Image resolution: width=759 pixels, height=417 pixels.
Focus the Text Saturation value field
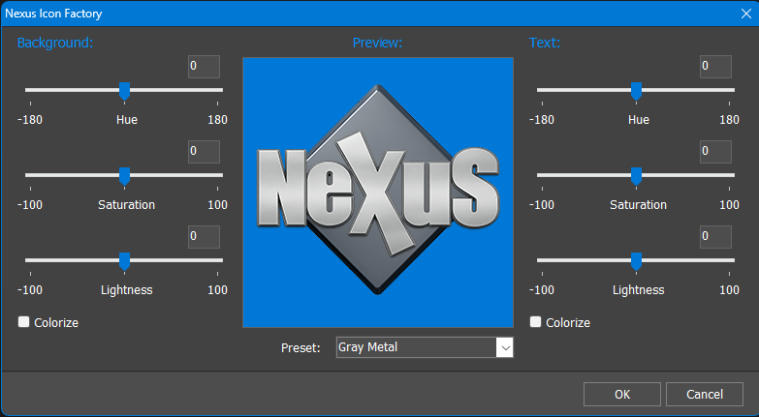[x=715, y=152]
